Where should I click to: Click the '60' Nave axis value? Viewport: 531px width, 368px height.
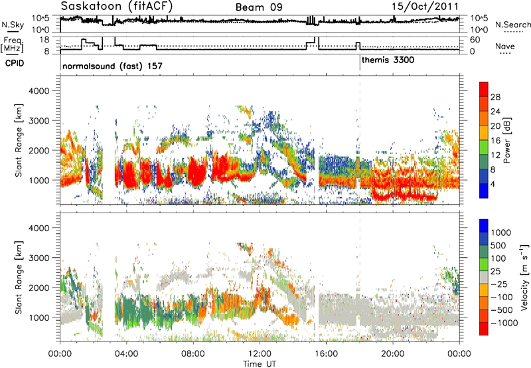point(475,39)
